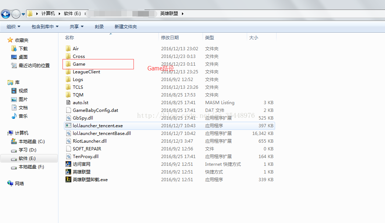Screen dimensions: 385x223
Task: Open the 包含到库中 dropdown menu
Action: coord(45,26)
